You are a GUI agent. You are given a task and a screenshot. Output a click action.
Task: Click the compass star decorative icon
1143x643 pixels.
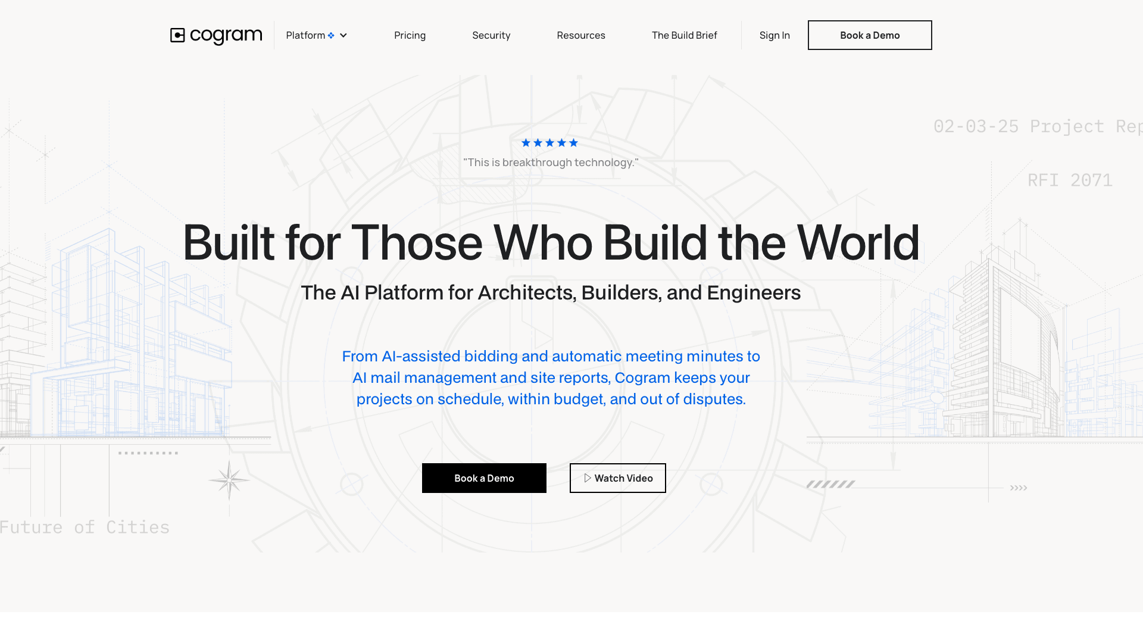pos(229,479)
